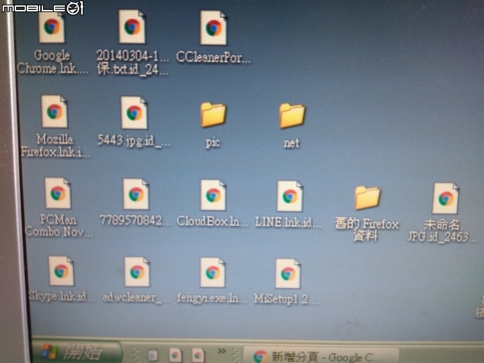The height and width of the screenshot is (363, 484).
Task: Click the net folder name label
Action: pos(291,143)
